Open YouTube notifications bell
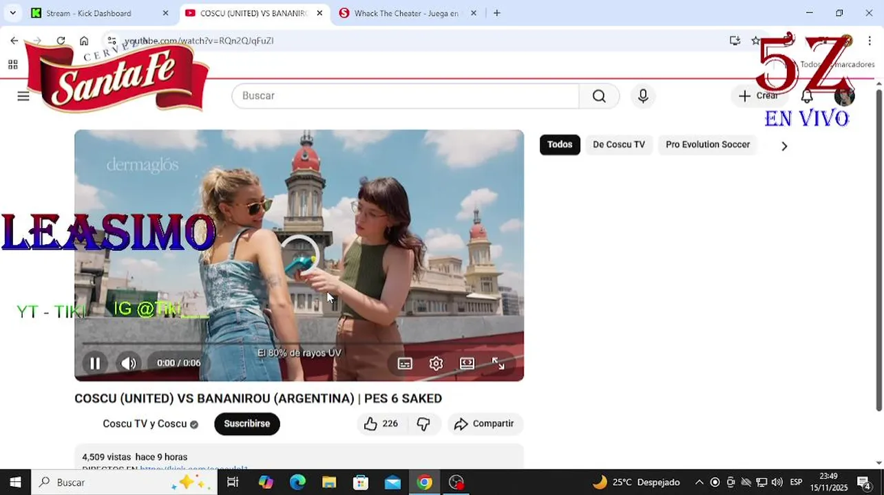The image size is (884, 495). (x=807, y=96)
